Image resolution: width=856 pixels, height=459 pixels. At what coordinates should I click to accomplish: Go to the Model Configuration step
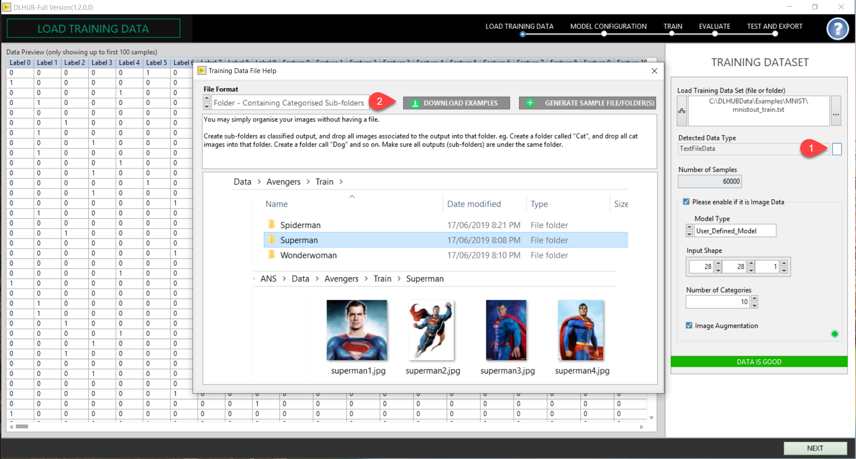click(608, 27)
